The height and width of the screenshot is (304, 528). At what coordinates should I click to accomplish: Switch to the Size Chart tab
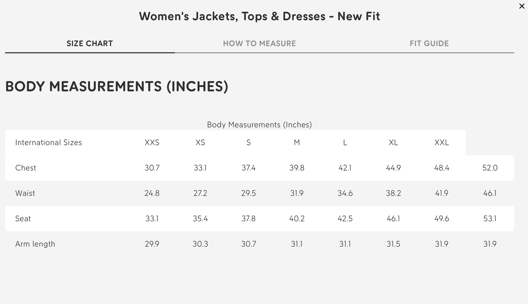pos(90,43)
